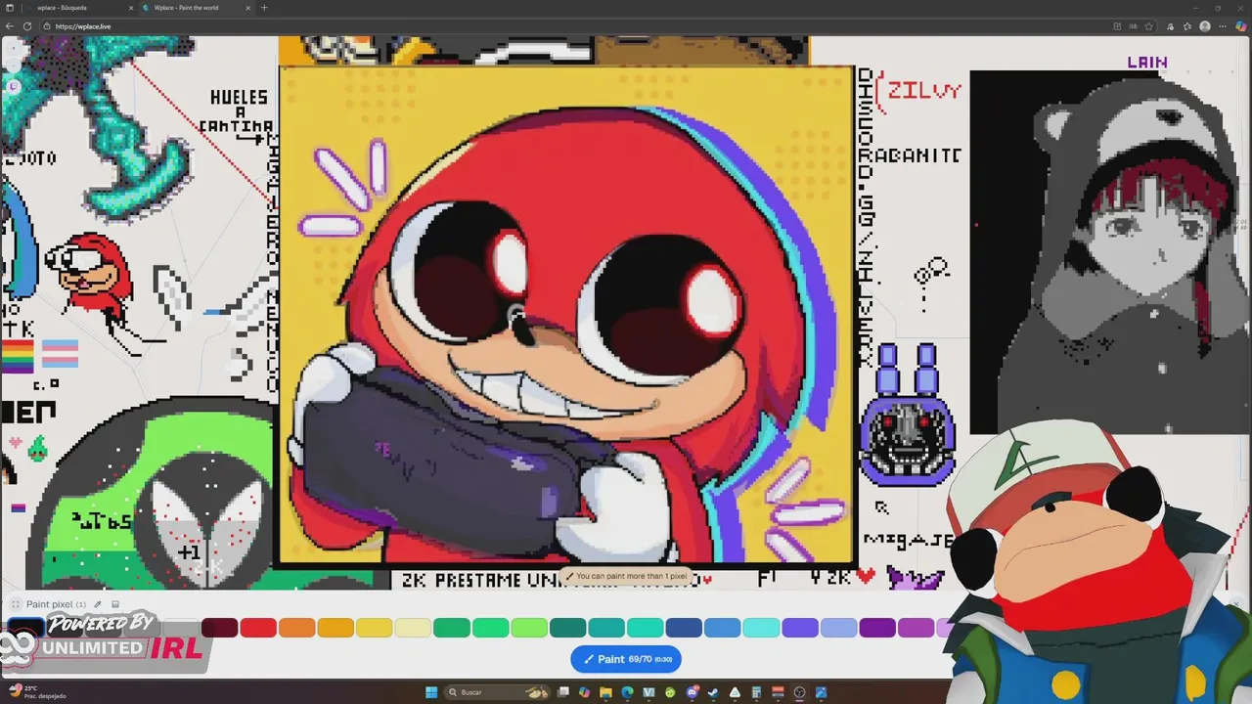Choose the amber gold color swatch

pyautogui.click(x=335, y=628)
